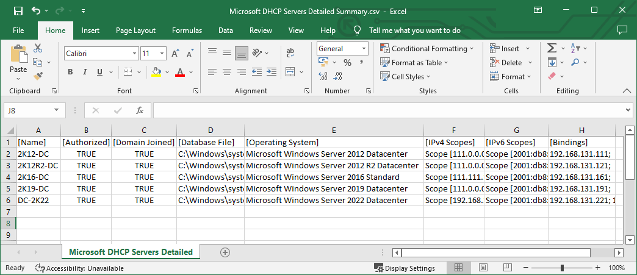Click the Decrease Indent icon

click(x=257, y=72)
